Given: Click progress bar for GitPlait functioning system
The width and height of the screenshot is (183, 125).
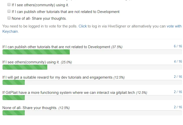Looking at the screenshot, I should [14, 98].
